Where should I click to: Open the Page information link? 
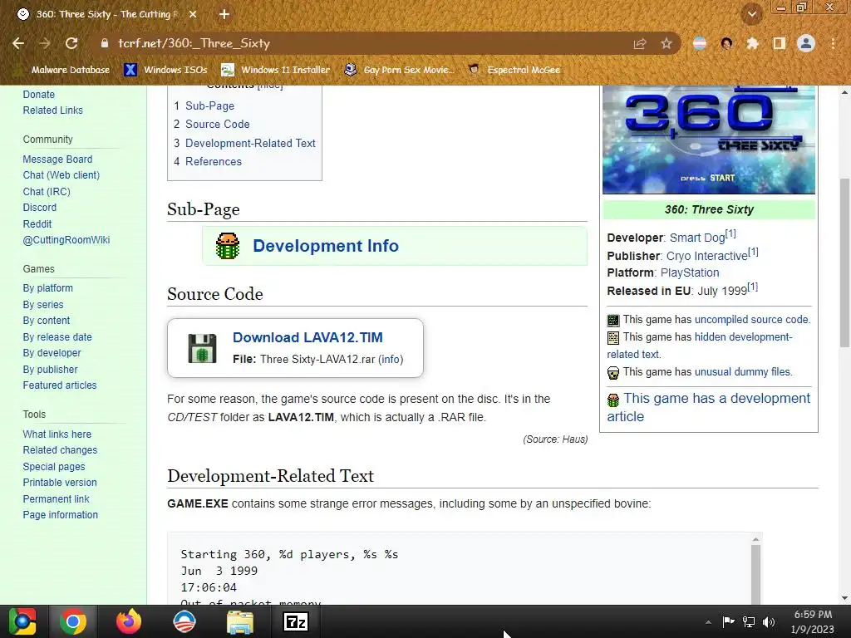(x=60, y=515)
